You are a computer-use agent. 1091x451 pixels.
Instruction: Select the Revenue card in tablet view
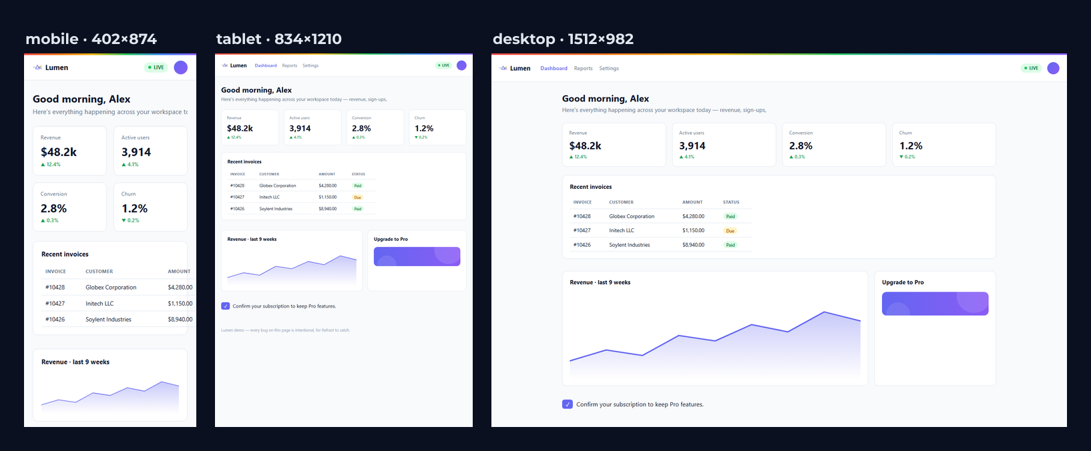coord(250,127)
